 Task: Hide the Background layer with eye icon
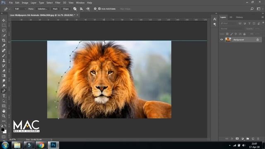(222, 40)
